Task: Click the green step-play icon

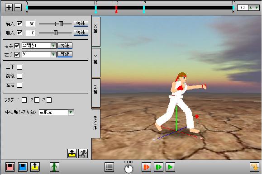Action: [x=158, y=167]
